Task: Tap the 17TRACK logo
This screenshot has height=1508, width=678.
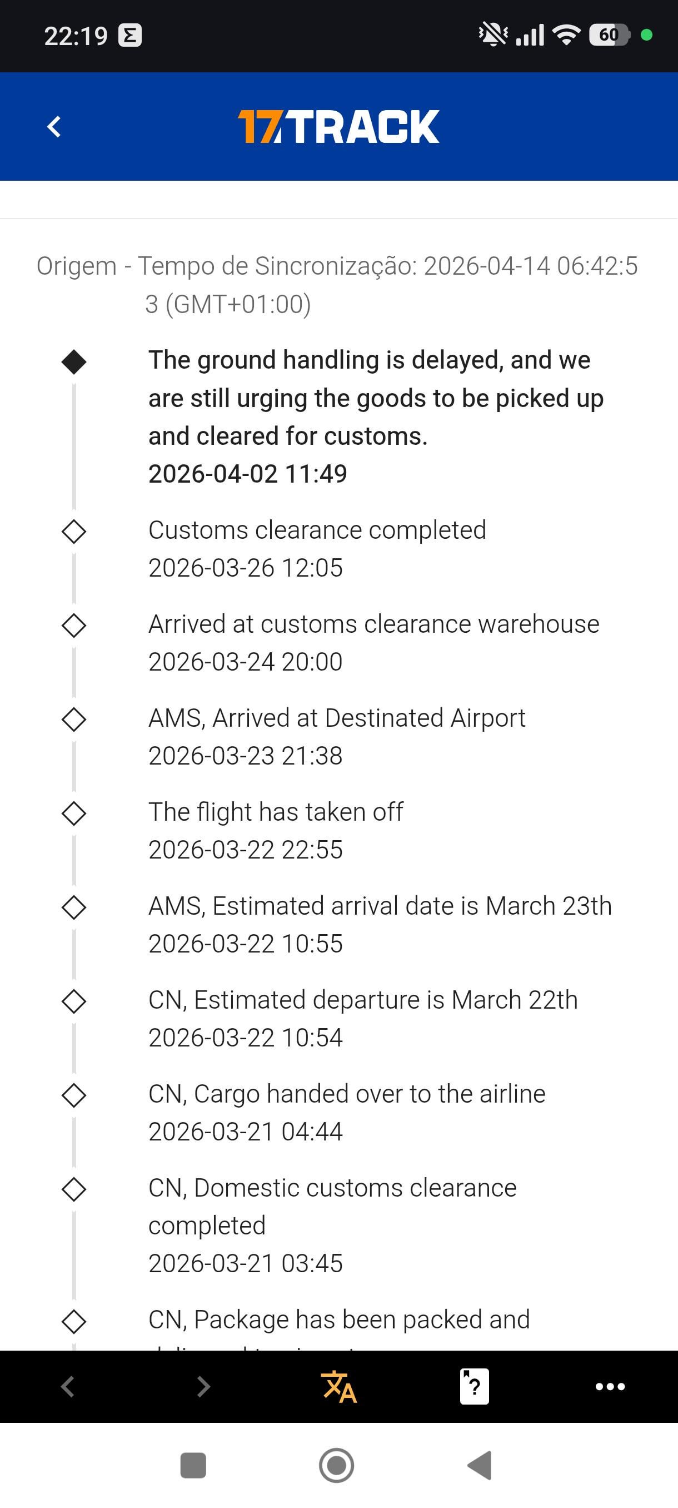Action: tap(338, 126)
